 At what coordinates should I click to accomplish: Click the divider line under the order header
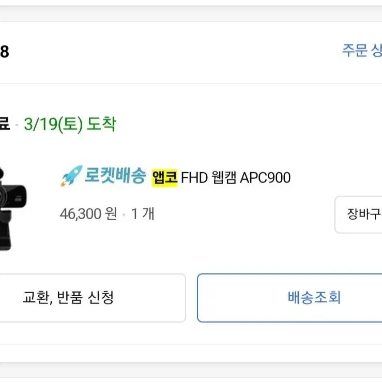click(191, 83)
